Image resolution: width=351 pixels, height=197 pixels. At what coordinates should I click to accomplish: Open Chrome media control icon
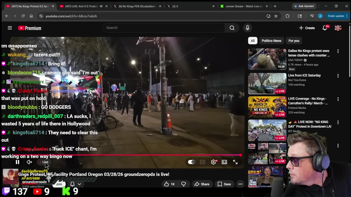312,16
